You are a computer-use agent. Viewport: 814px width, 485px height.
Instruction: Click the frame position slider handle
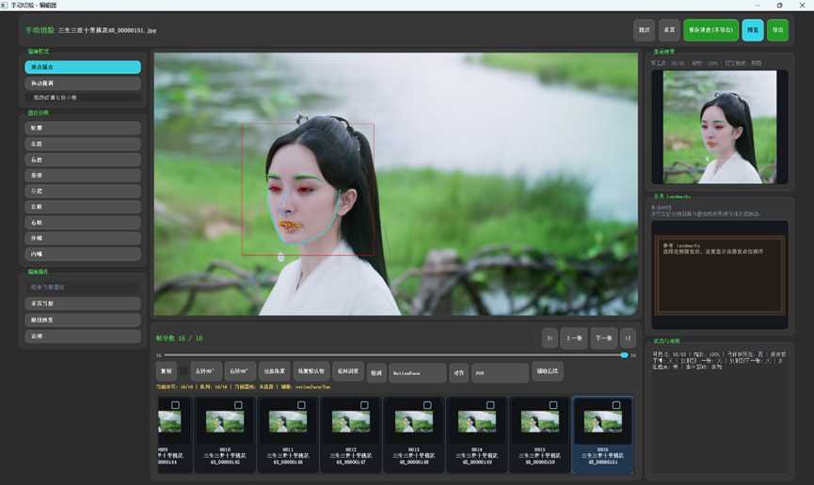[624, 355]
